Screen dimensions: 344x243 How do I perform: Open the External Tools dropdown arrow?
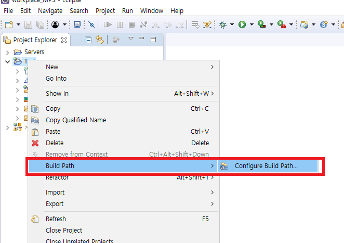point(291,24)
